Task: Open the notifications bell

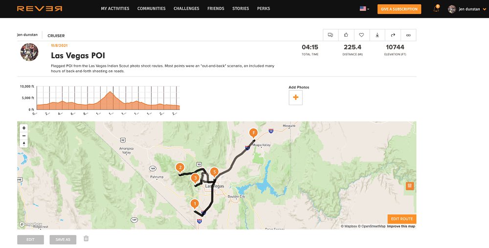Action: tap(436, 9)
